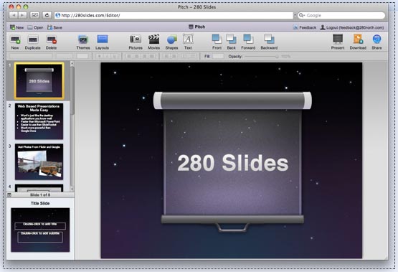Viewport: 398px width, 272px height.
Task: Click scroll-down arrow of slide list
Action: pyautogui.click(x=72, y=189)
